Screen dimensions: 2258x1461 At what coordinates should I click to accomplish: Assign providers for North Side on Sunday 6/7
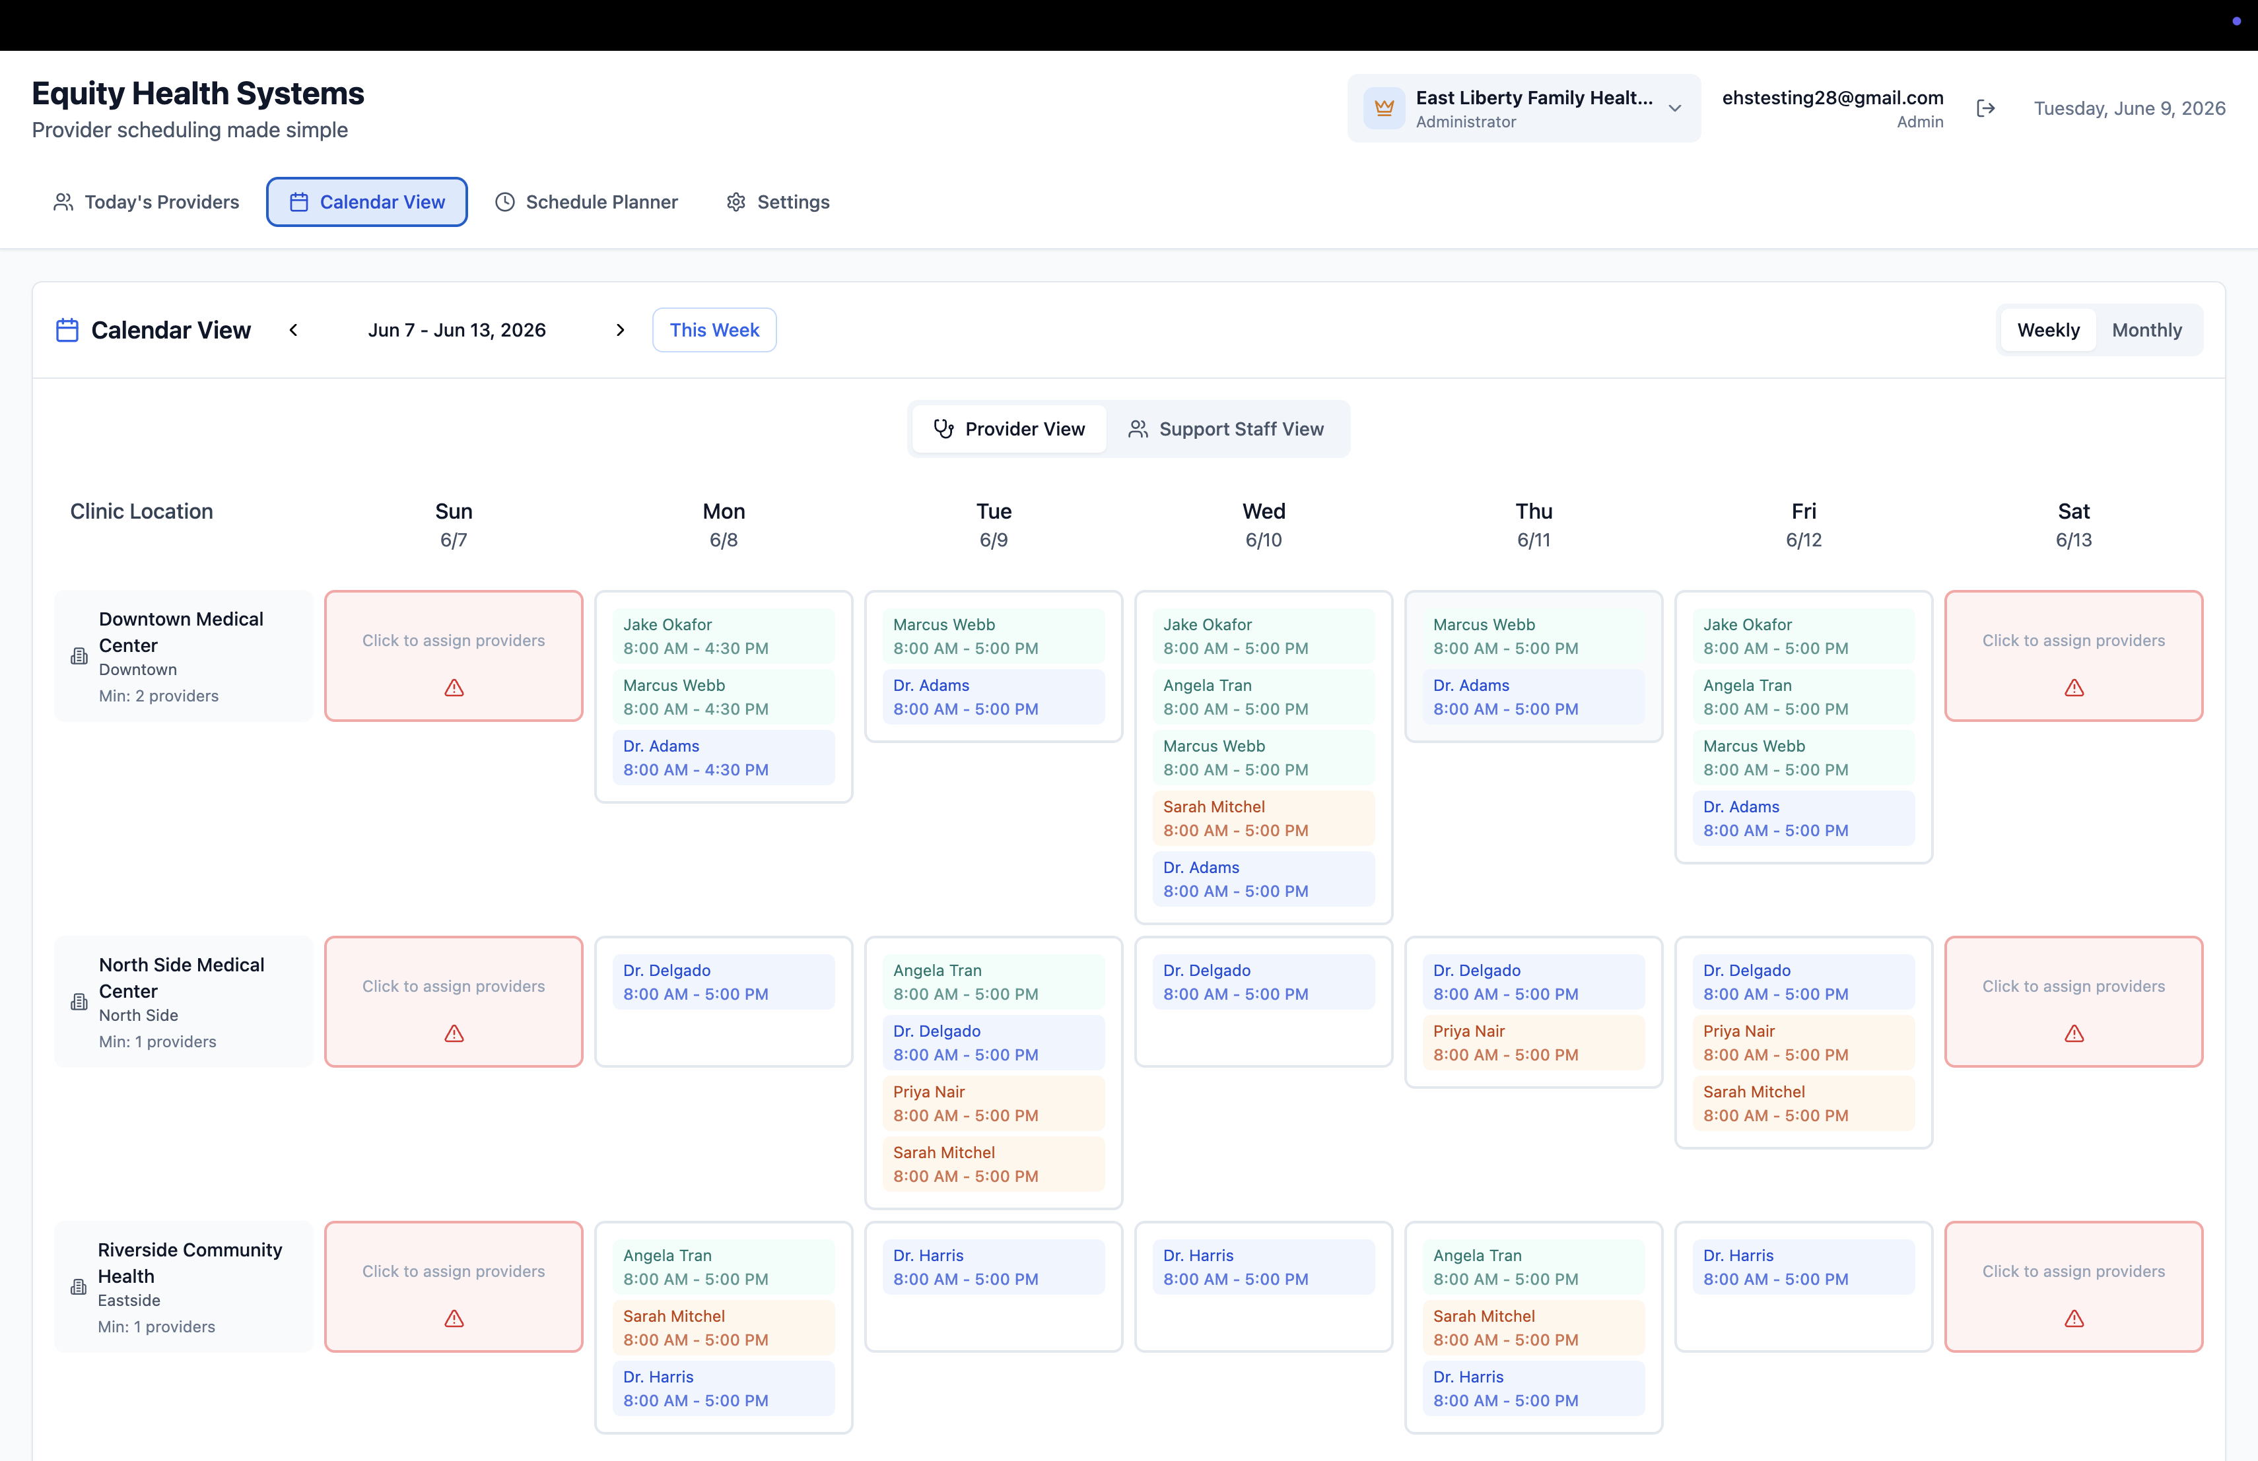tap(454, 1002)
